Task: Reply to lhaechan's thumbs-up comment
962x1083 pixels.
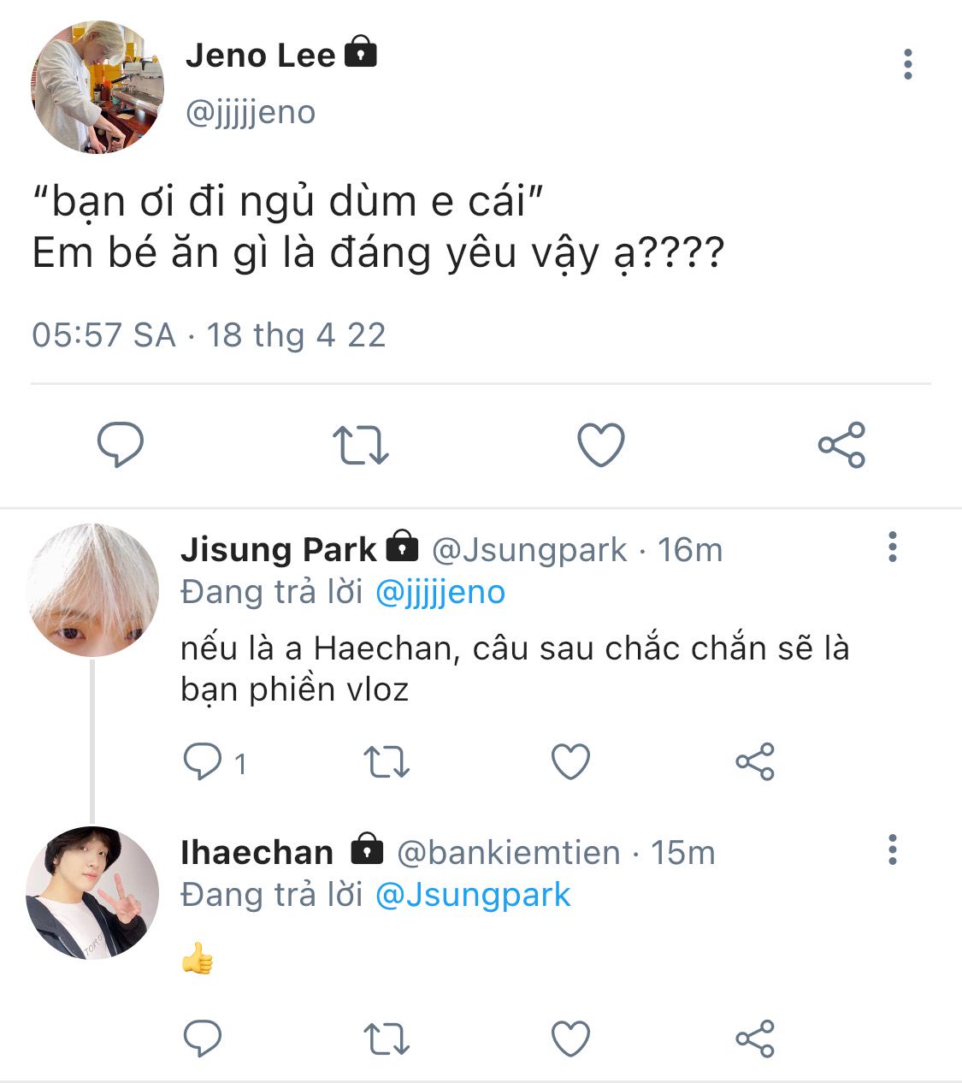Action: tap(204, 1039)
